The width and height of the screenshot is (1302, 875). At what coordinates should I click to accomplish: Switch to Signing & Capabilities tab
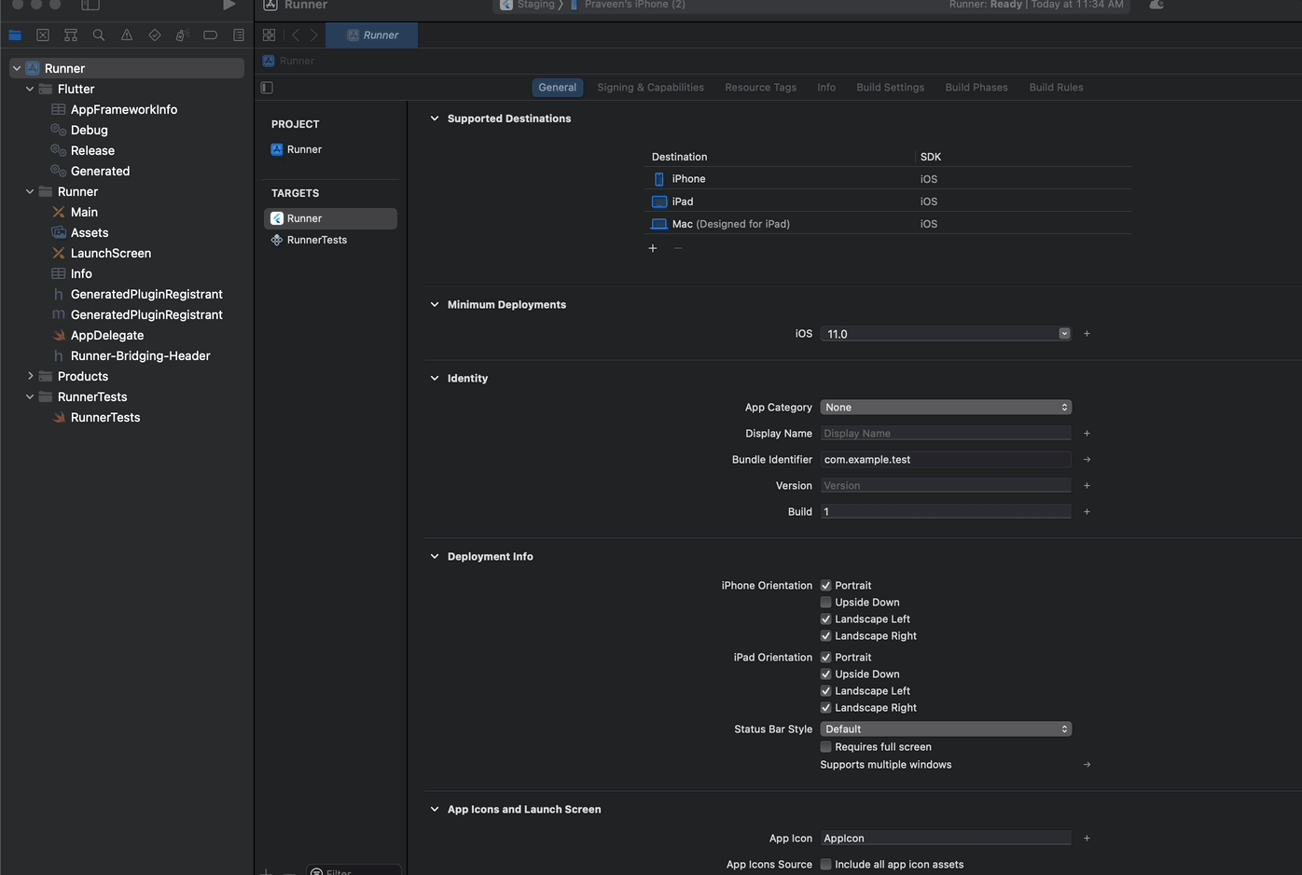(651, 88)
